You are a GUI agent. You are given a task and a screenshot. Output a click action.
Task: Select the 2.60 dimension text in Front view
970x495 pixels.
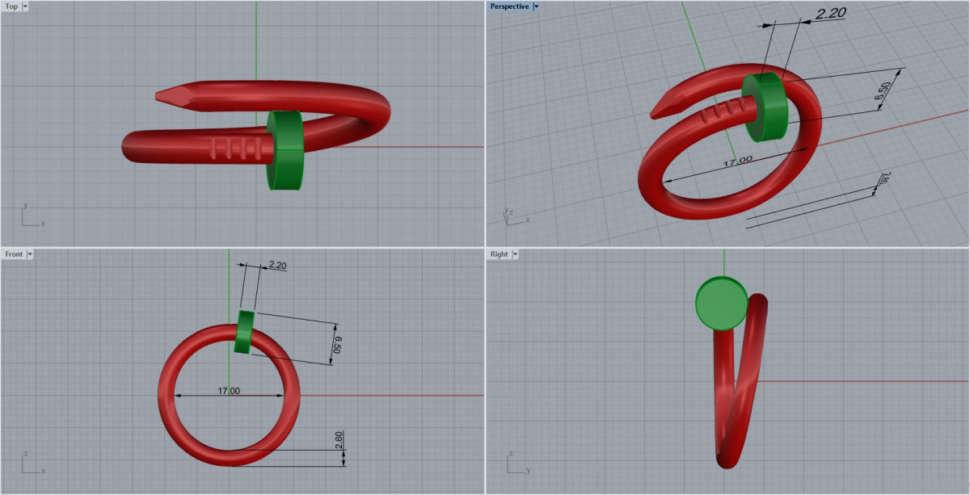click(x=339, y=441)
